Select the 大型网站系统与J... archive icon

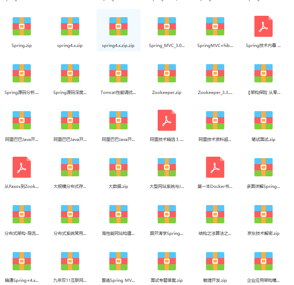(x=167, y=167)
